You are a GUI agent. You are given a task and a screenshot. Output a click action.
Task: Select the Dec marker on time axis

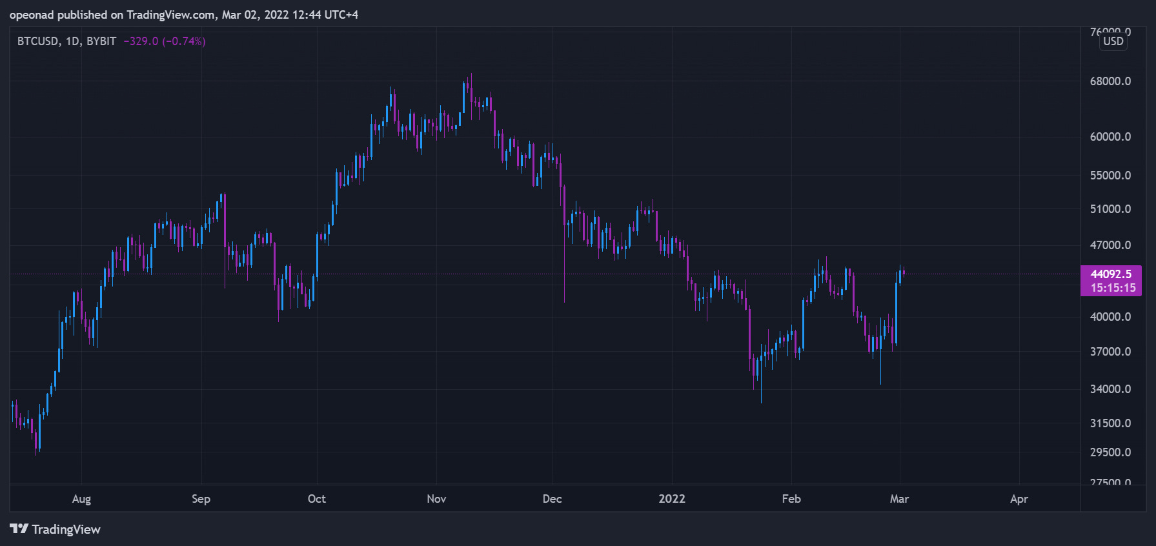pyautogui.click(x=553, y=499)
